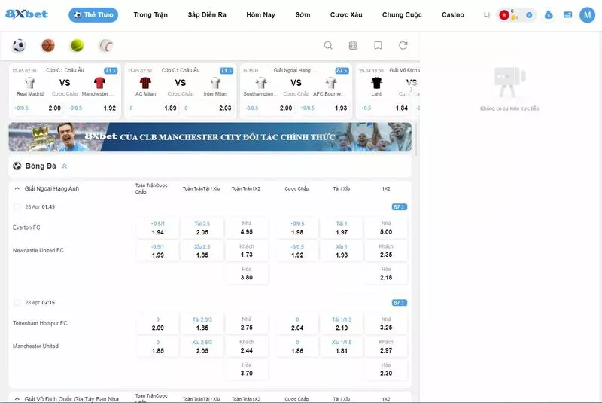
Task: Open the Trong Trận tab
Action: click(150, 14)
